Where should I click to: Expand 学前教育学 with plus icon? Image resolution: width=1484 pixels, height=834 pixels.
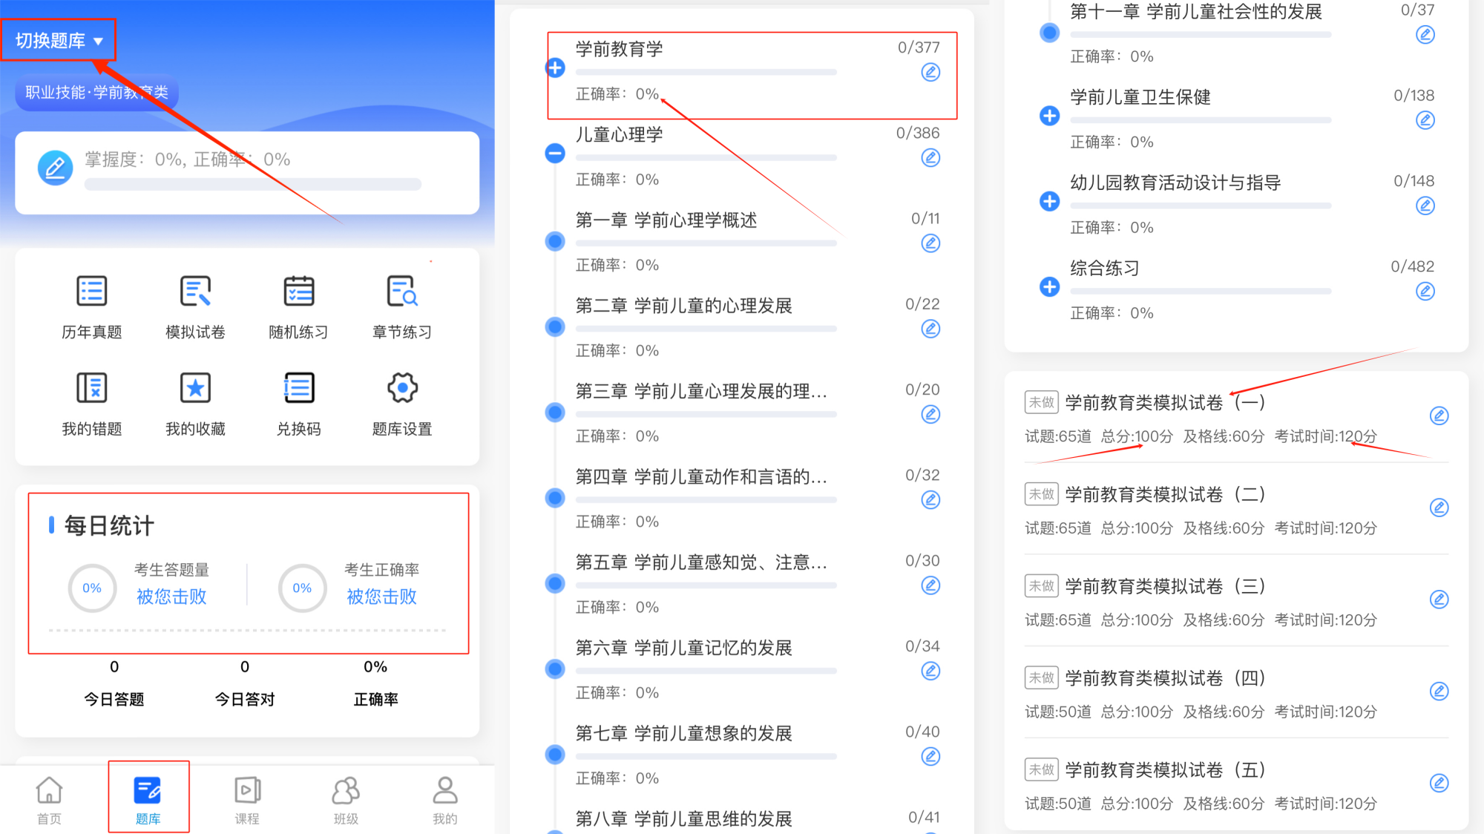(555, 68)
